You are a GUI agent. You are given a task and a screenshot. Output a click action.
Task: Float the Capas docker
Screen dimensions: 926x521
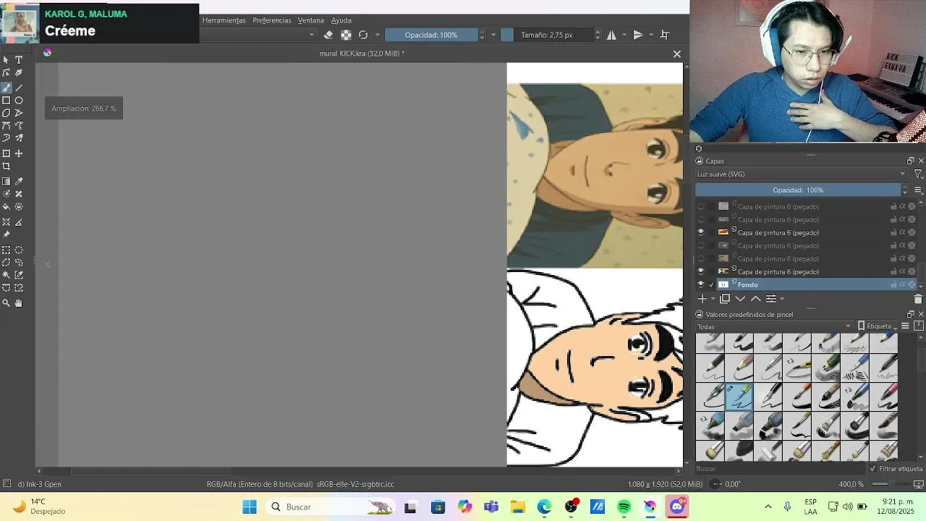[x=910, y=161]
